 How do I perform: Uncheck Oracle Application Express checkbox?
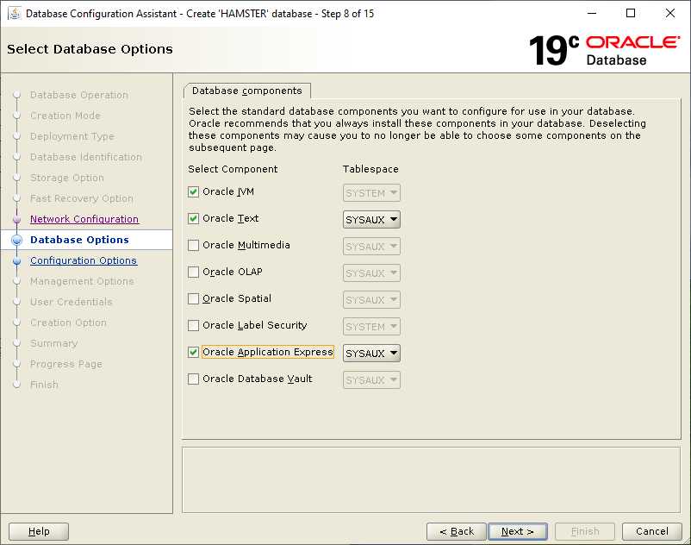pyautogui.click(x=193, y=352)
